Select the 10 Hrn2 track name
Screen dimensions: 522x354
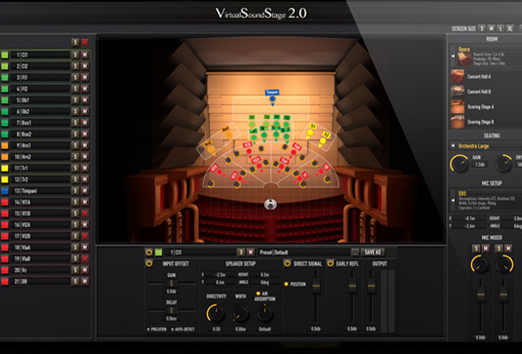[41, 157]
